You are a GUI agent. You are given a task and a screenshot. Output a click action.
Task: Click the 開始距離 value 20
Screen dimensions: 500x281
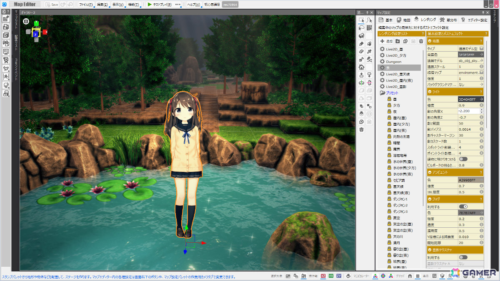(x=468, y=243)
